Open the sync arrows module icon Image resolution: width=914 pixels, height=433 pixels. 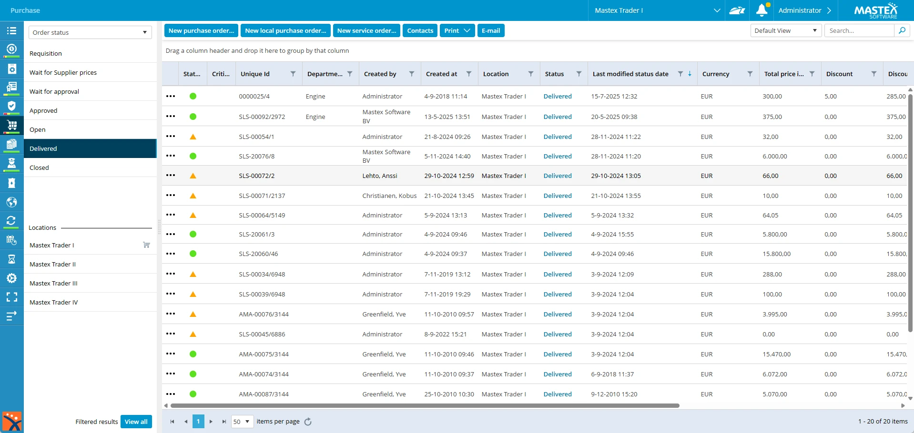11,220
